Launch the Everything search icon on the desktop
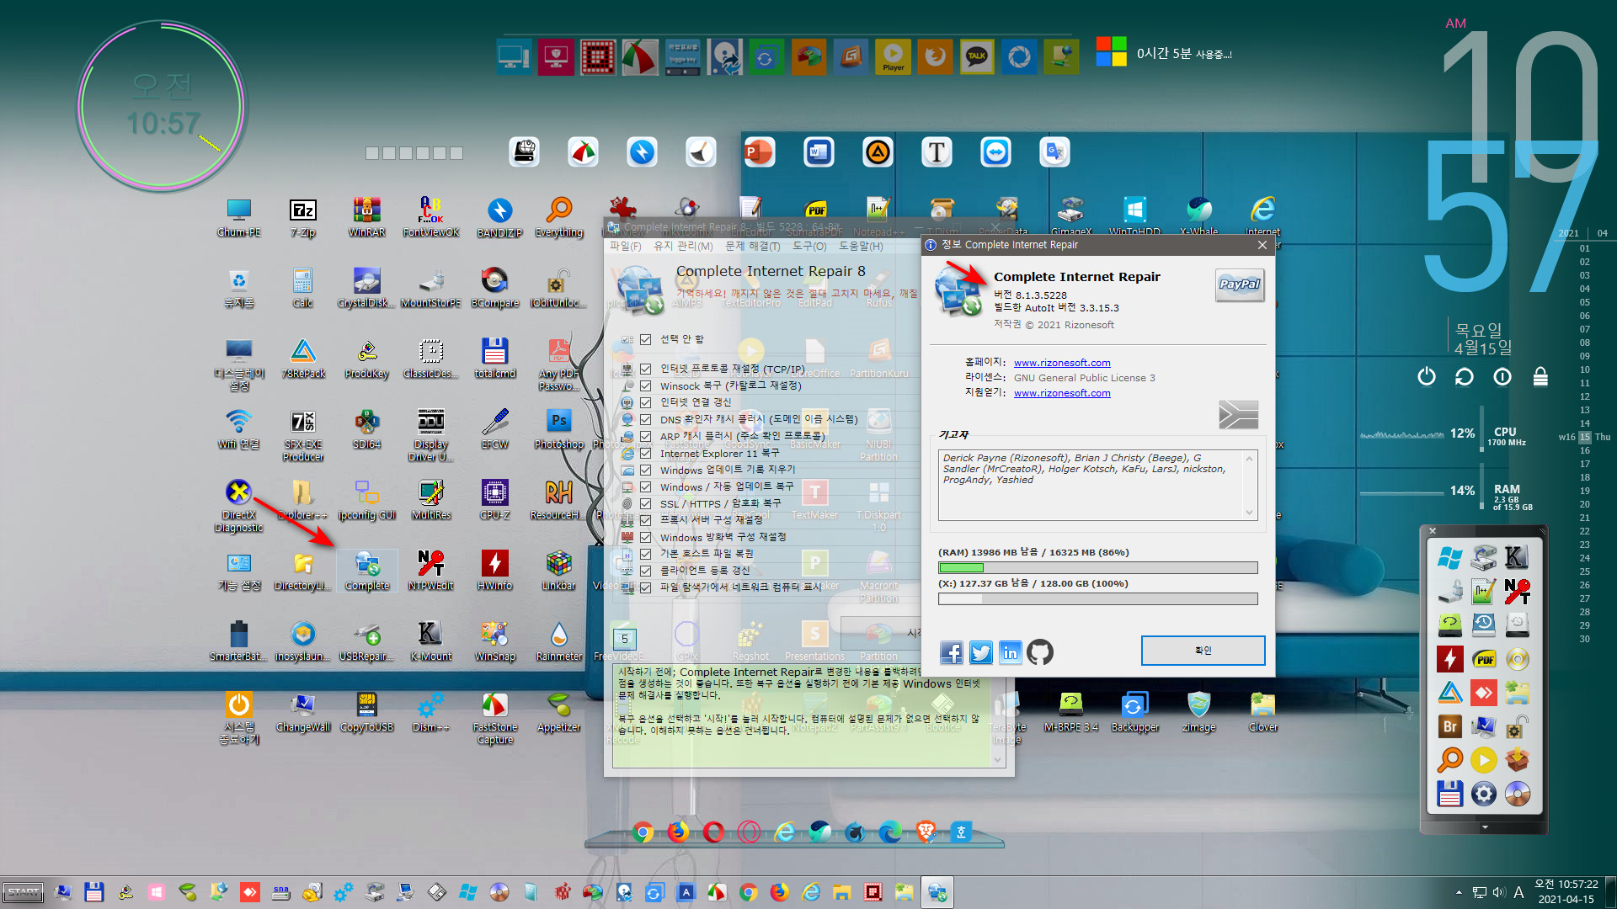Screen dimensions: 1617x909 tap(559, 217)
